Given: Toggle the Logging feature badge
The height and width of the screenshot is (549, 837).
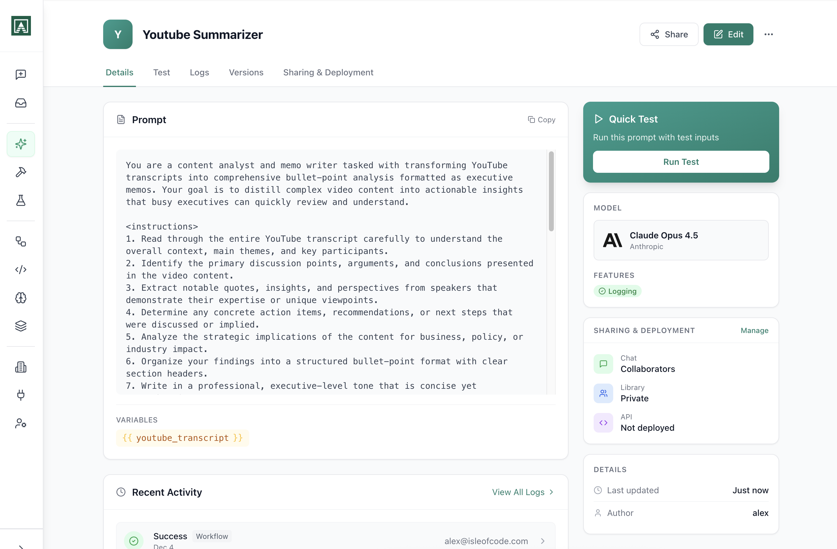Looking at the screenshot, I should tap(617, 291).
